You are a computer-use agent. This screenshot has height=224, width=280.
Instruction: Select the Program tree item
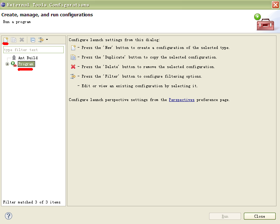(26, 64)
